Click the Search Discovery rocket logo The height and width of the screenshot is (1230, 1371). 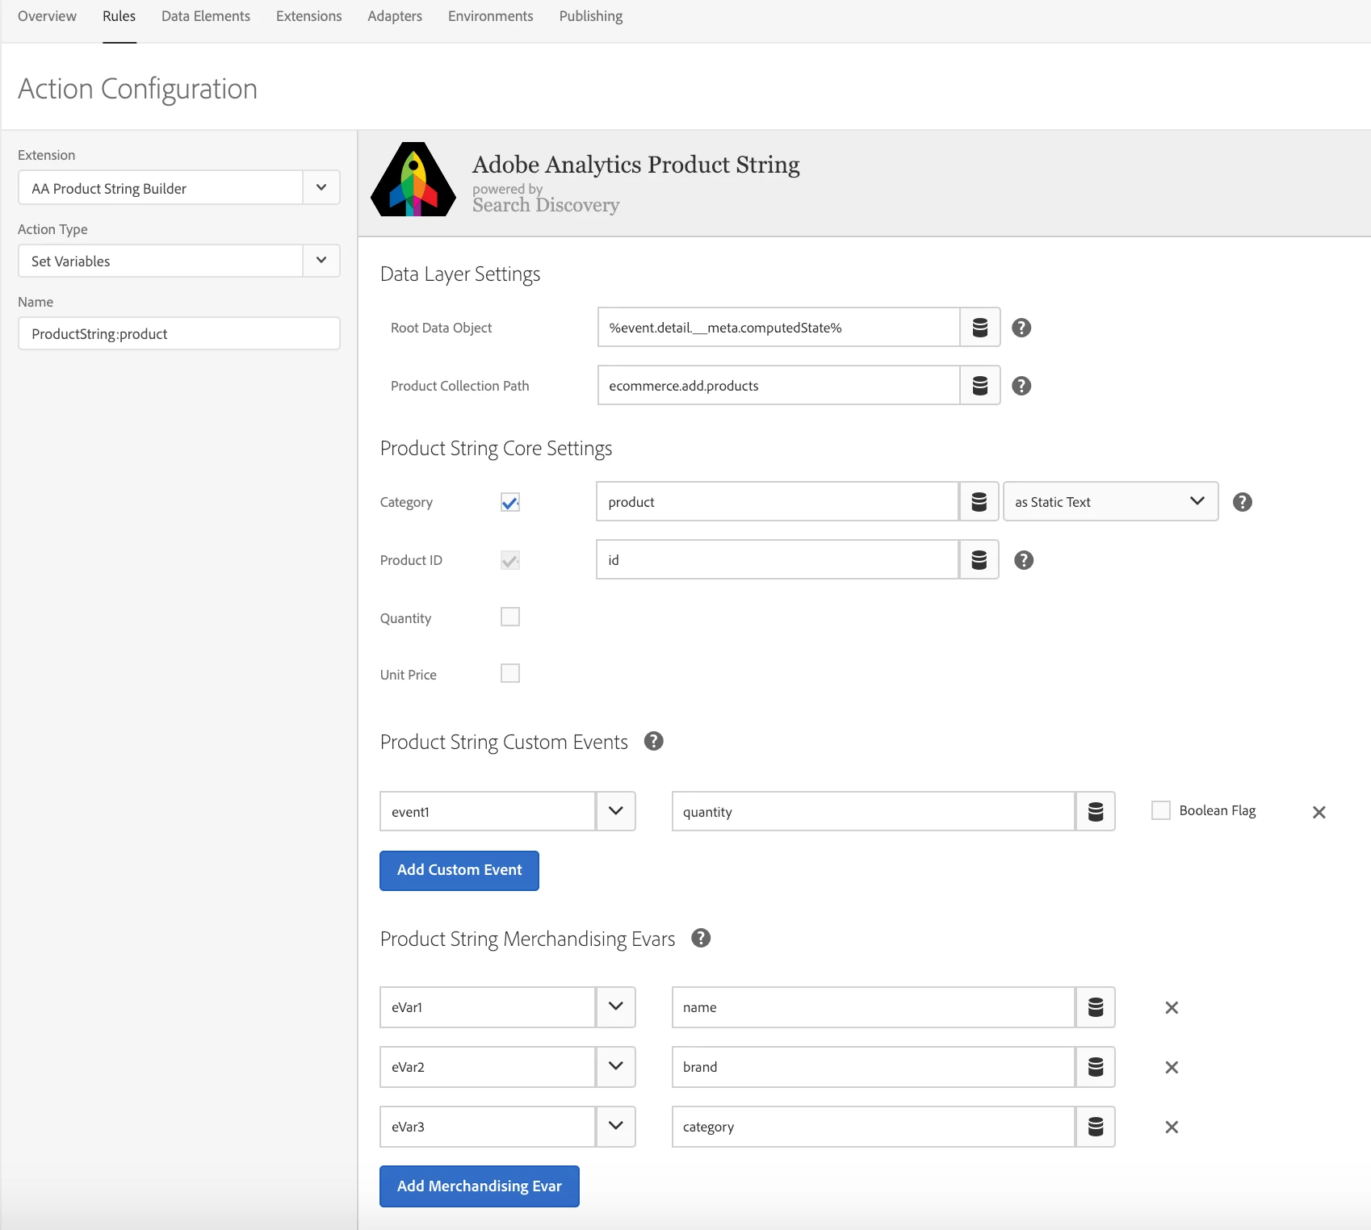click(413, 180)
